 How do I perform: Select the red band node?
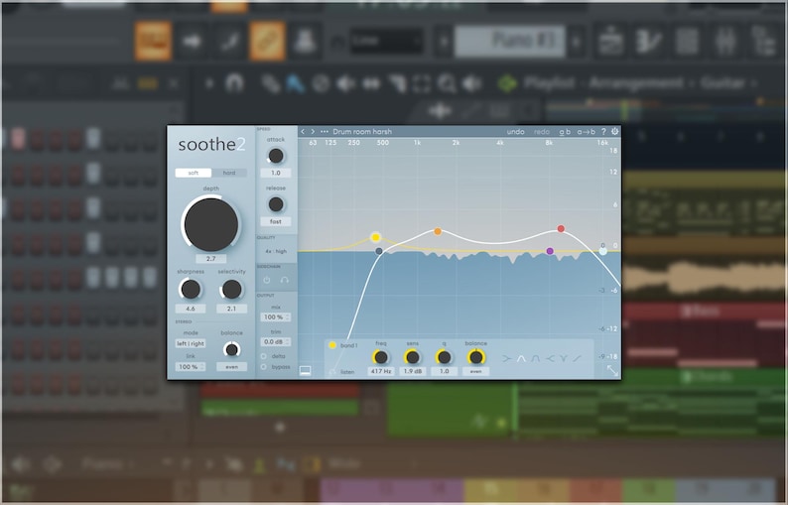(561, 229)
